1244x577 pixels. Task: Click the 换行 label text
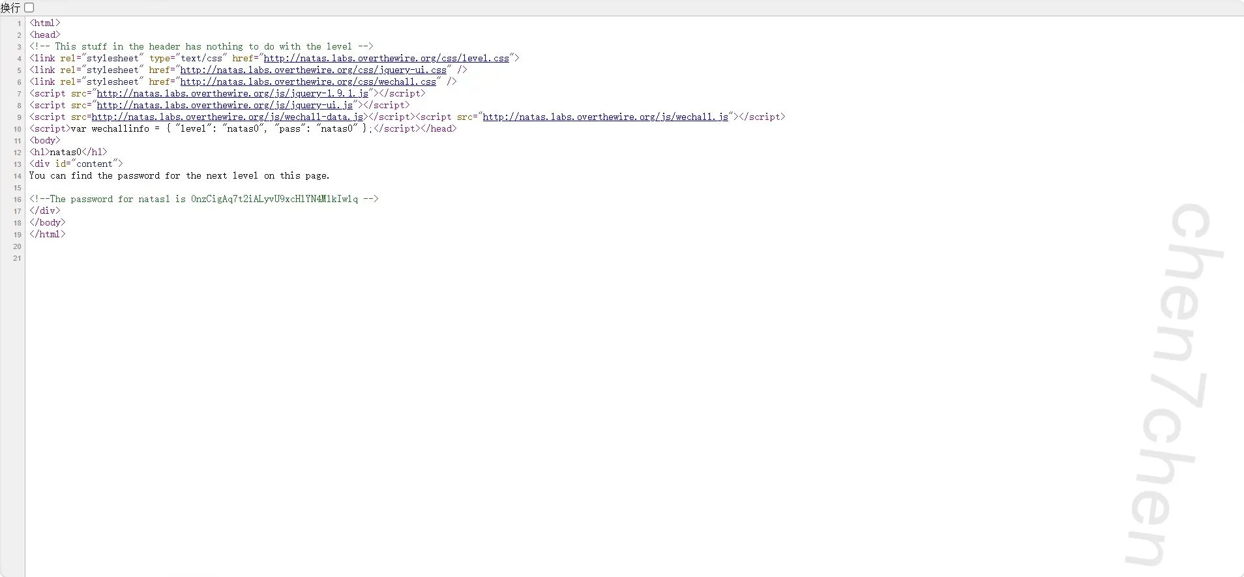click(10, 8)
